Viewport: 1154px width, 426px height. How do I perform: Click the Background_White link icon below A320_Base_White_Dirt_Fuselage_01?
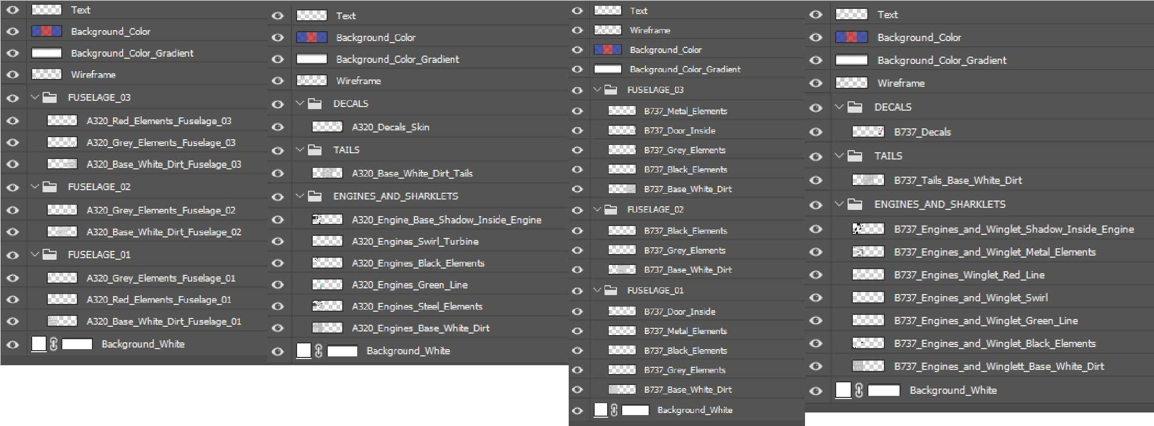point(53,344)
